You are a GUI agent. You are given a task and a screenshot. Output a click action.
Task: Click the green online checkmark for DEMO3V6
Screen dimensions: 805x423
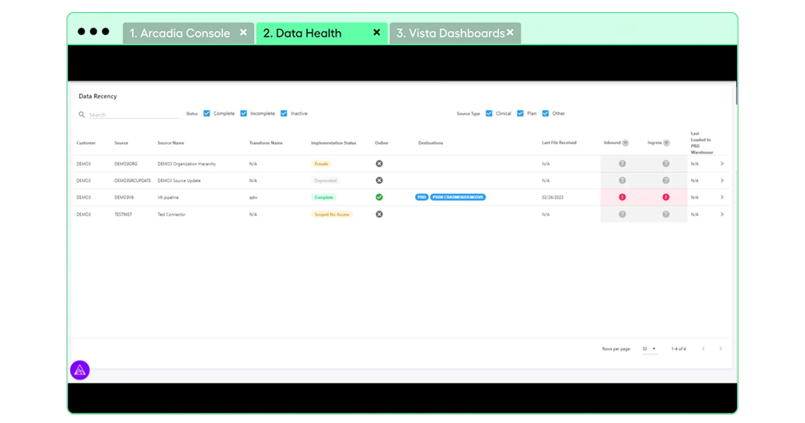click(x=379, y=197)
